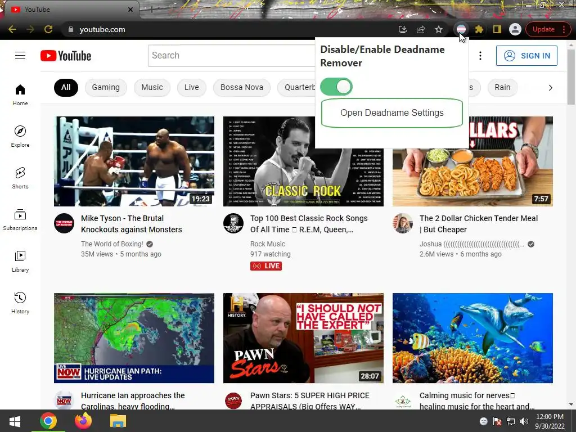Open the Hurricane Ian Path thumbnail
The image size is (576, 432).
point(134,338)
